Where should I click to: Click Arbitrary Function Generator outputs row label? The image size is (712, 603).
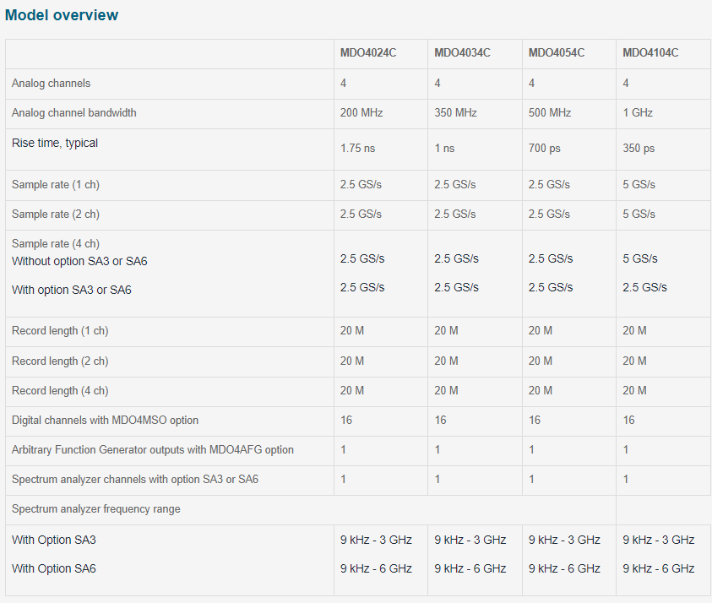click(x=153, y=449)
